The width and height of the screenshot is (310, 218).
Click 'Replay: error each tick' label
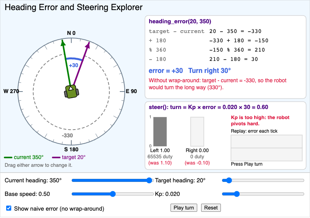pyautogui.click(x=254, y=131)
